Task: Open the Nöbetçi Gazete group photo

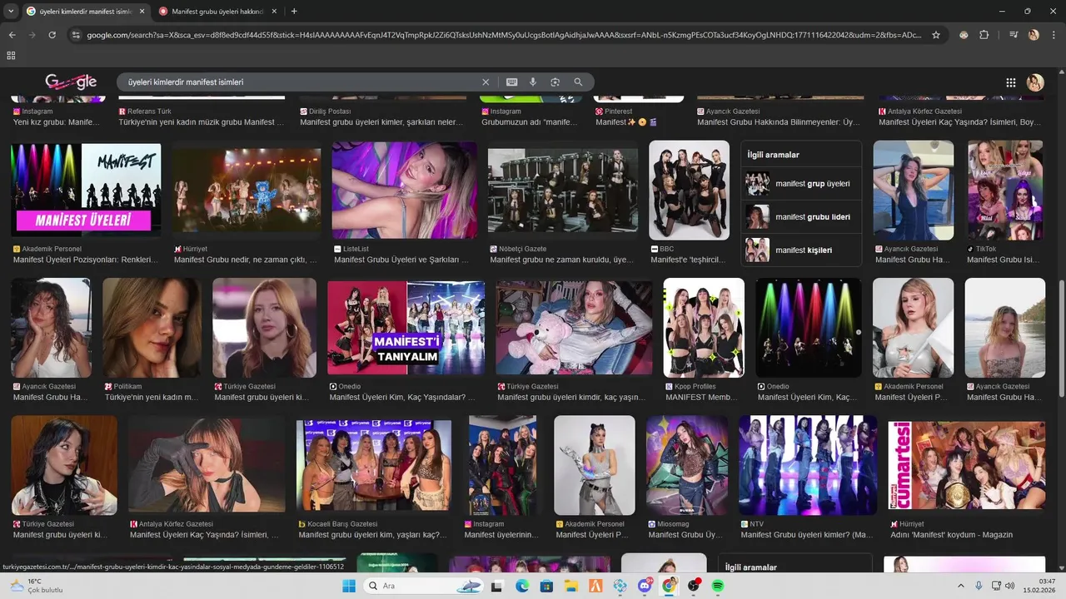Action: (x=563, y=191)
